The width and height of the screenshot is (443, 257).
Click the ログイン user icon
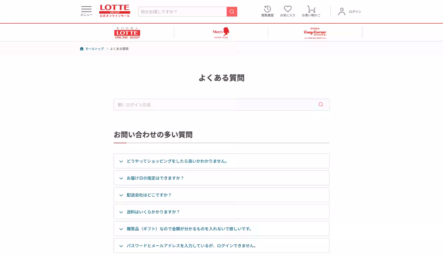(x=342, y=12)
